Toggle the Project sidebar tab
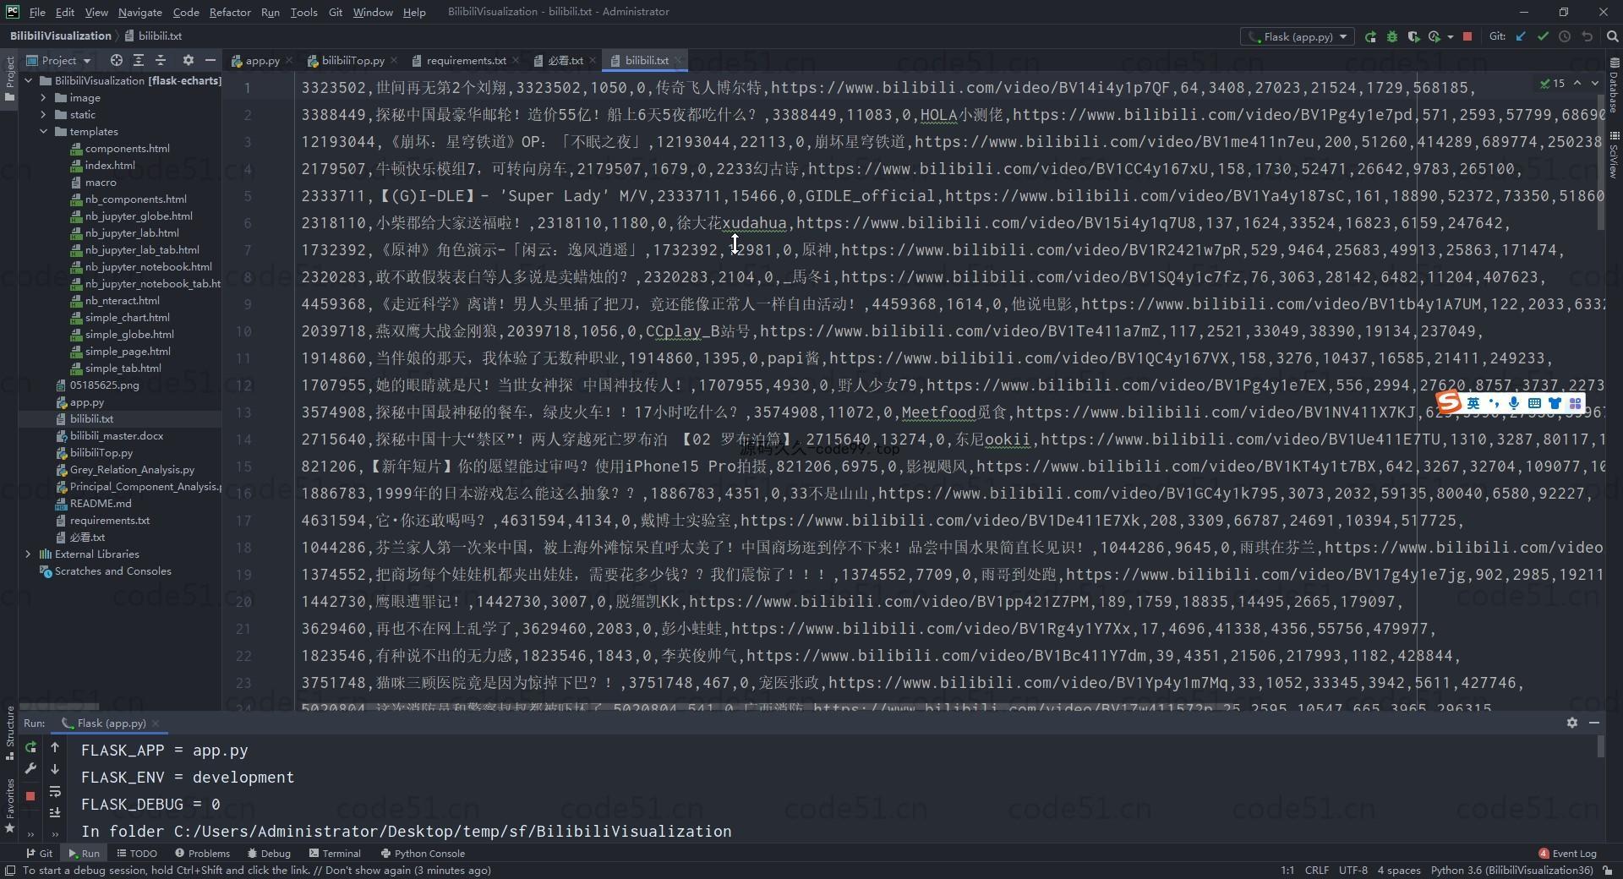Image resolution: width=1623 pixels, height=879 pixels. click(9, 79)
